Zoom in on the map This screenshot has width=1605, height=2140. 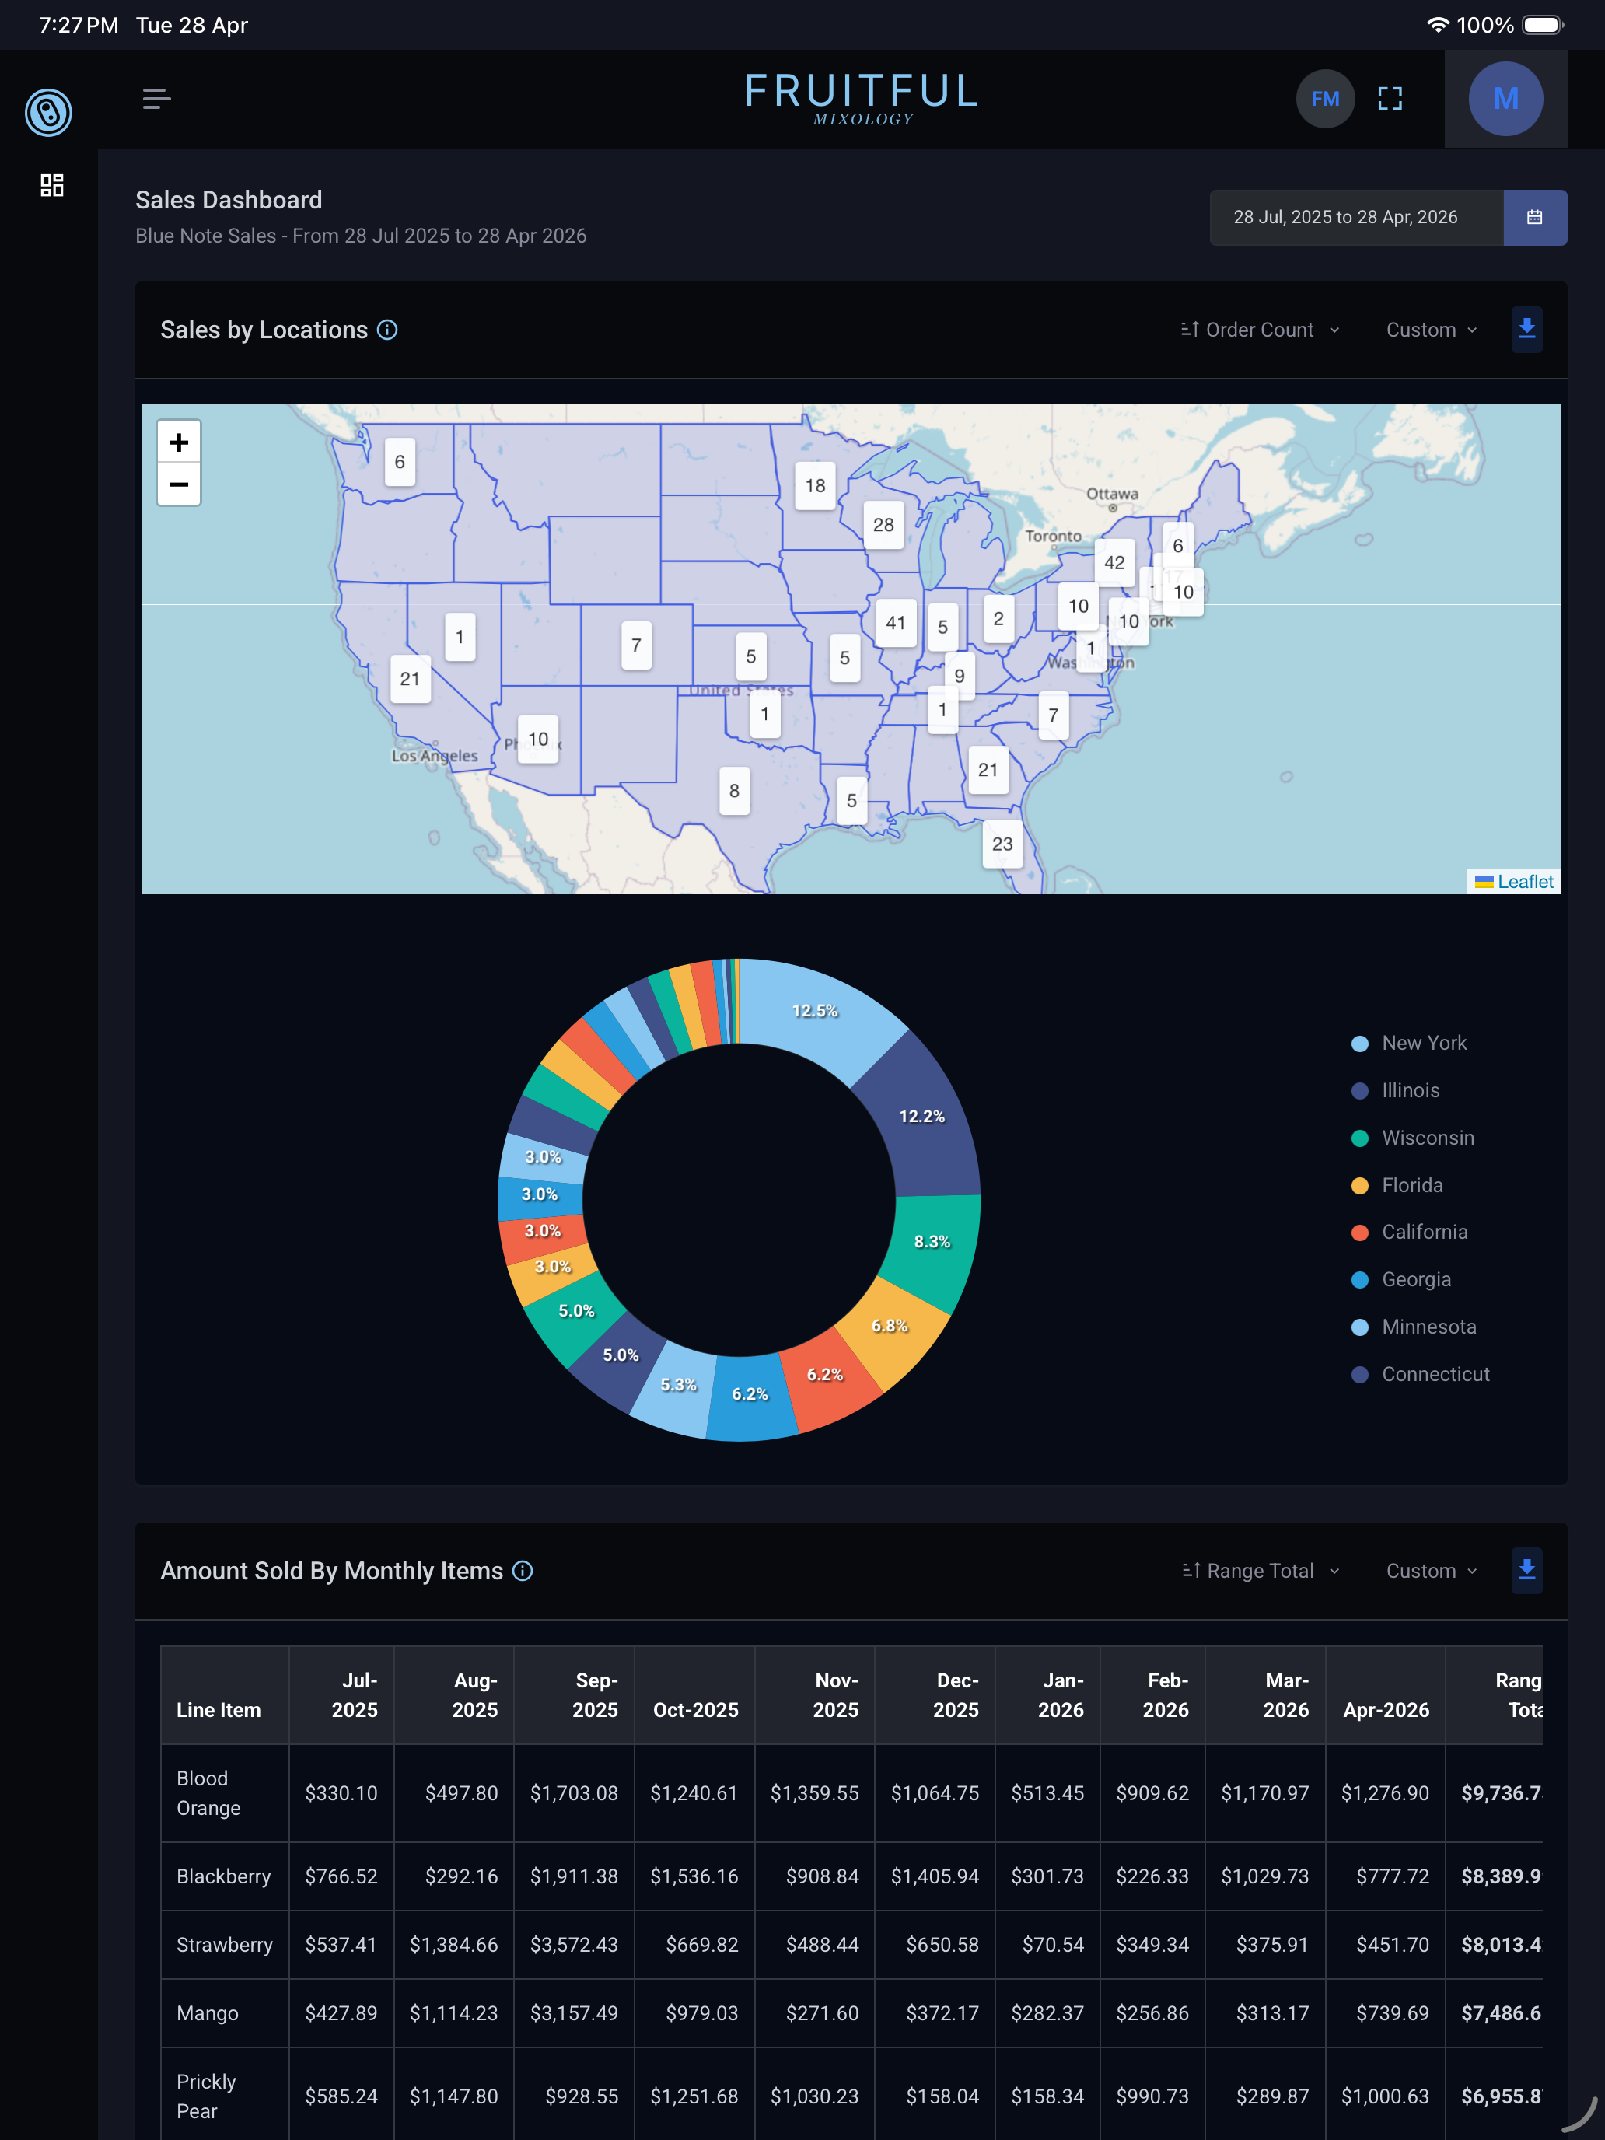pos(179,443)
